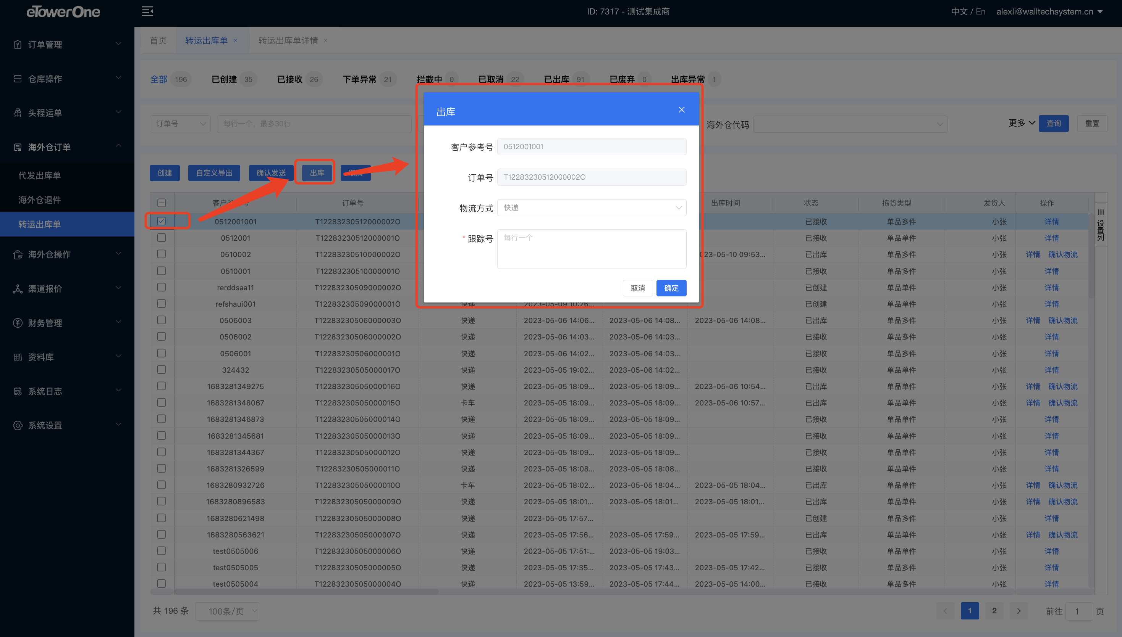Image resolution: width=1122 pixels, height=637 pixels.
Task: Click the 海外仓操作 sidebar icon
Action: tap(18, 254)
